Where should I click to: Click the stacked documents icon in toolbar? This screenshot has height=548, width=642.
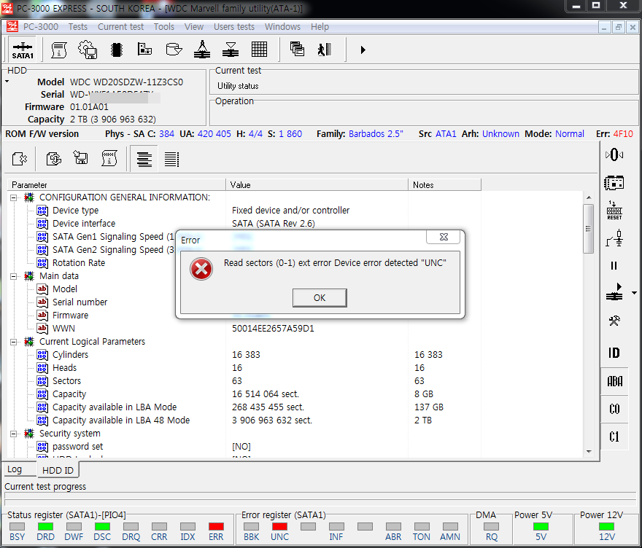297,49
